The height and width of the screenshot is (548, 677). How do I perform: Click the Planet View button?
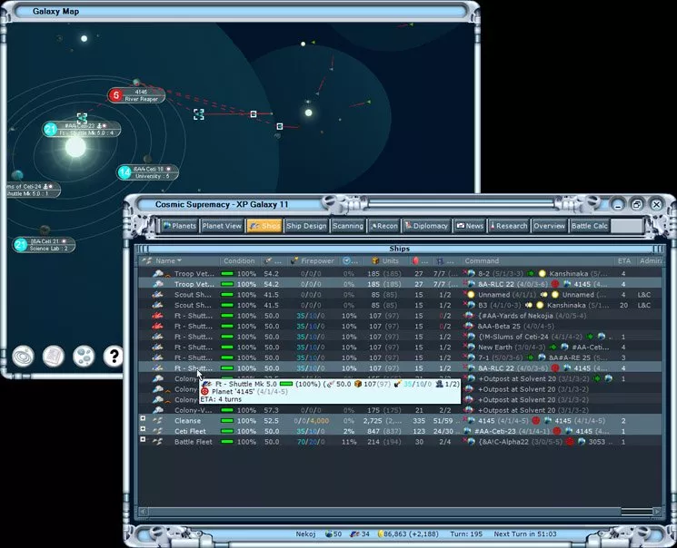click(222, 226)
